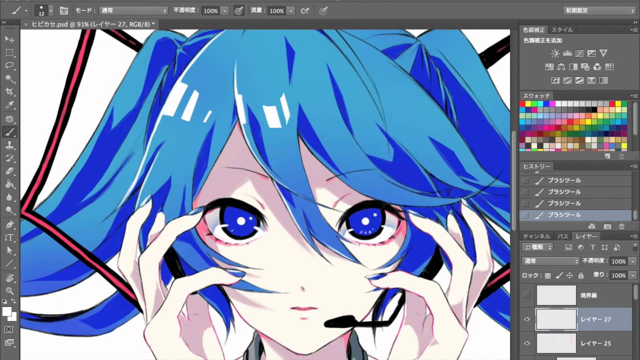Pick the red swatch in スウォッチ

522,103
